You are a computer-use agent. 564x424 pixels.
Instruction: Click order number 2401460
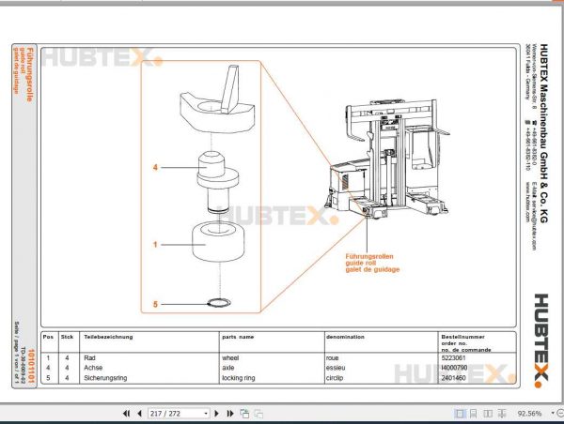tap(453, 378)
